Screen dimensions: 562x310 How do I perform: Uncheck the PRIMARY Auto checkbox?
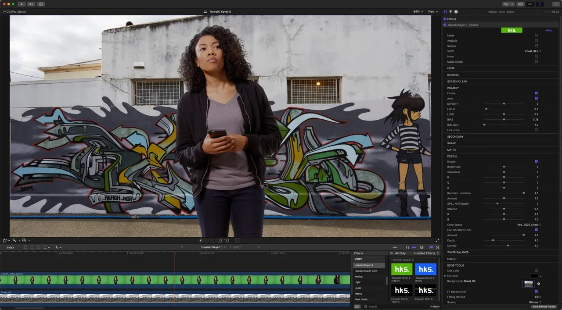click(x=536, y=98)
